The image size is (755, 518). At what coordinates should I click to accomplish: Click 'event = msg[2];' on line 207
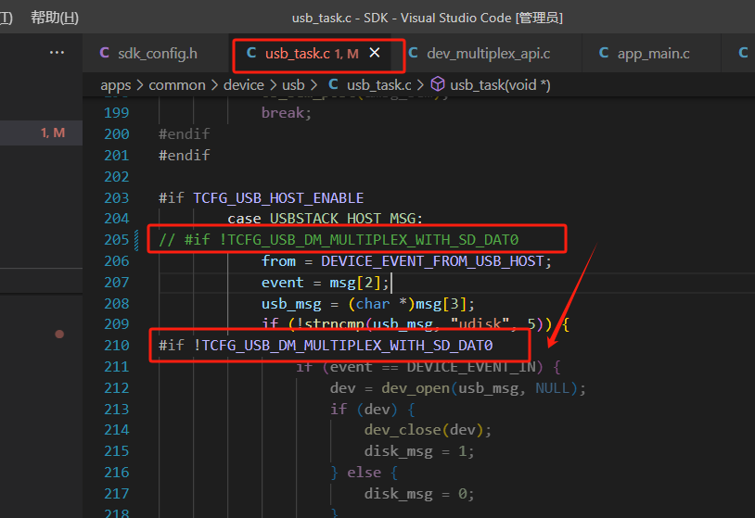[325, 283]
